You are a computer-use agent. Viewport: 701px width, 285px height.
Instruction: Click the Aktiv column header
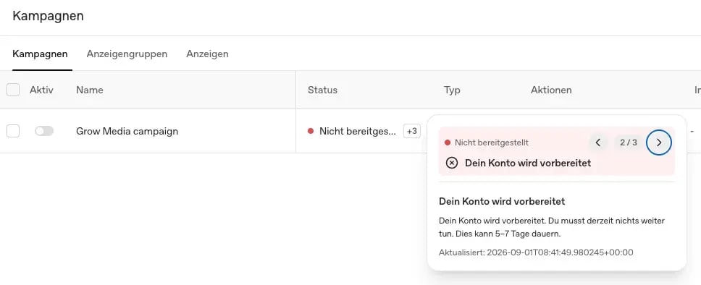[41, 90]
